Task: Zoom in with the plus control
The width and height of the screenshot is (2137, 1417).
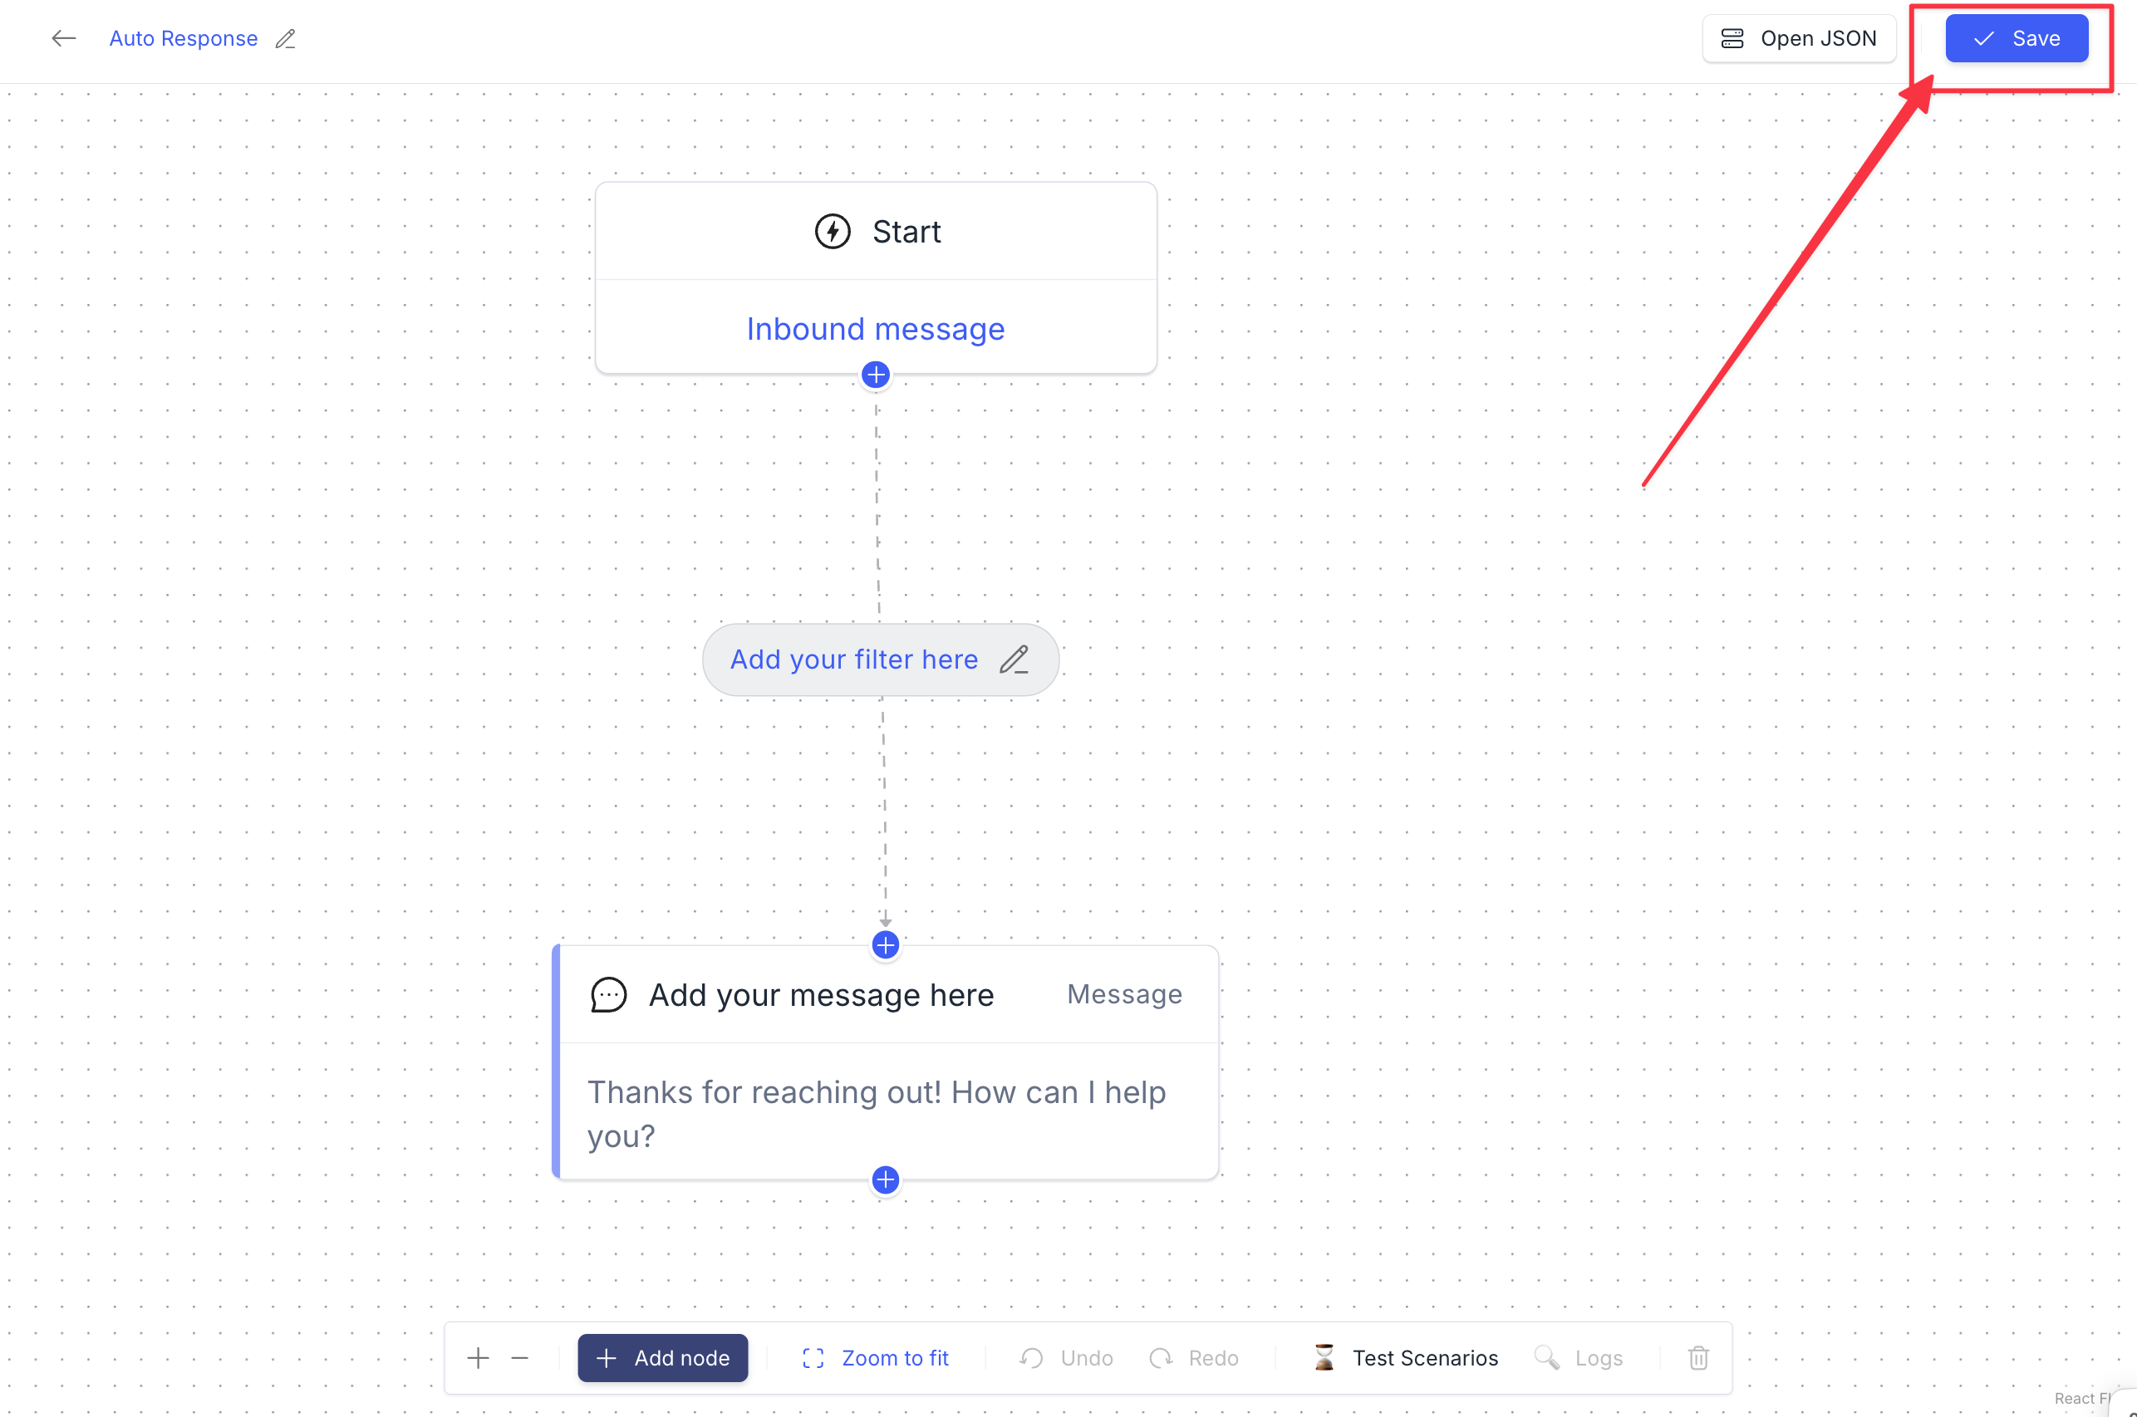Action: 479,1358
